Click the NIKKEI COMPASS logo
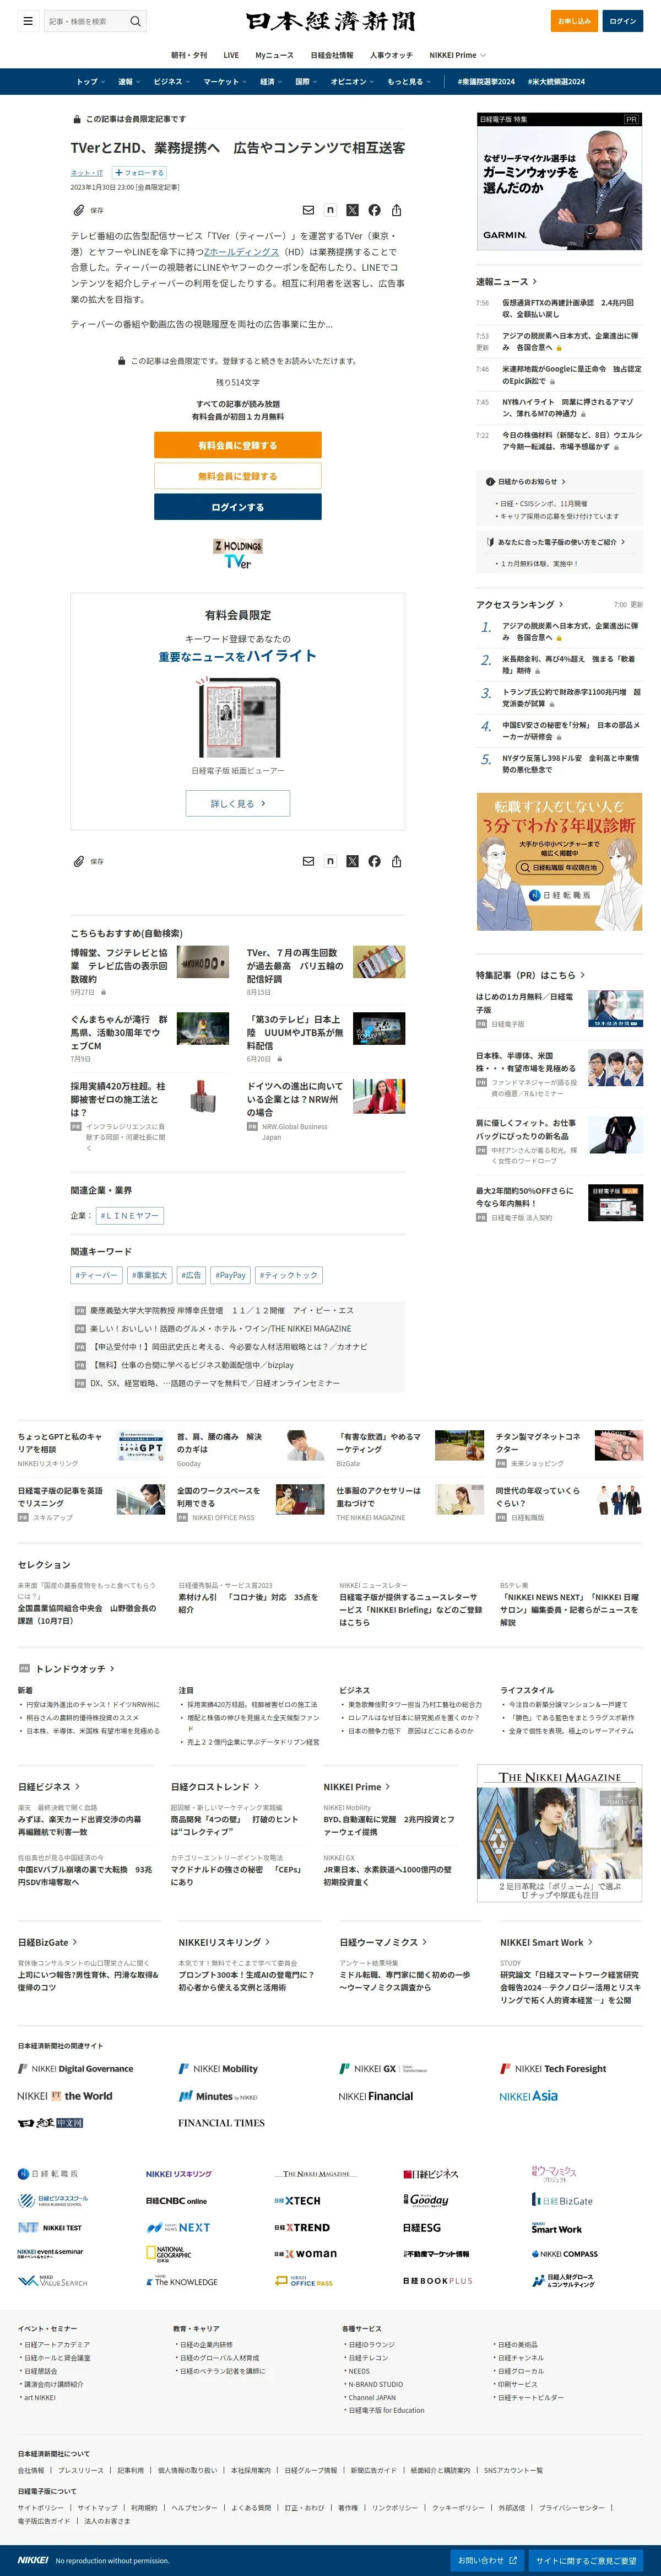 point(565,2254)
